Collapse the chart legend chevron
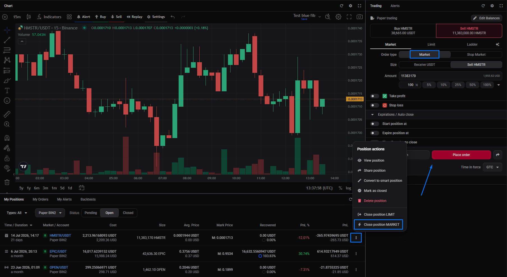507x277 pixels. 22,41
